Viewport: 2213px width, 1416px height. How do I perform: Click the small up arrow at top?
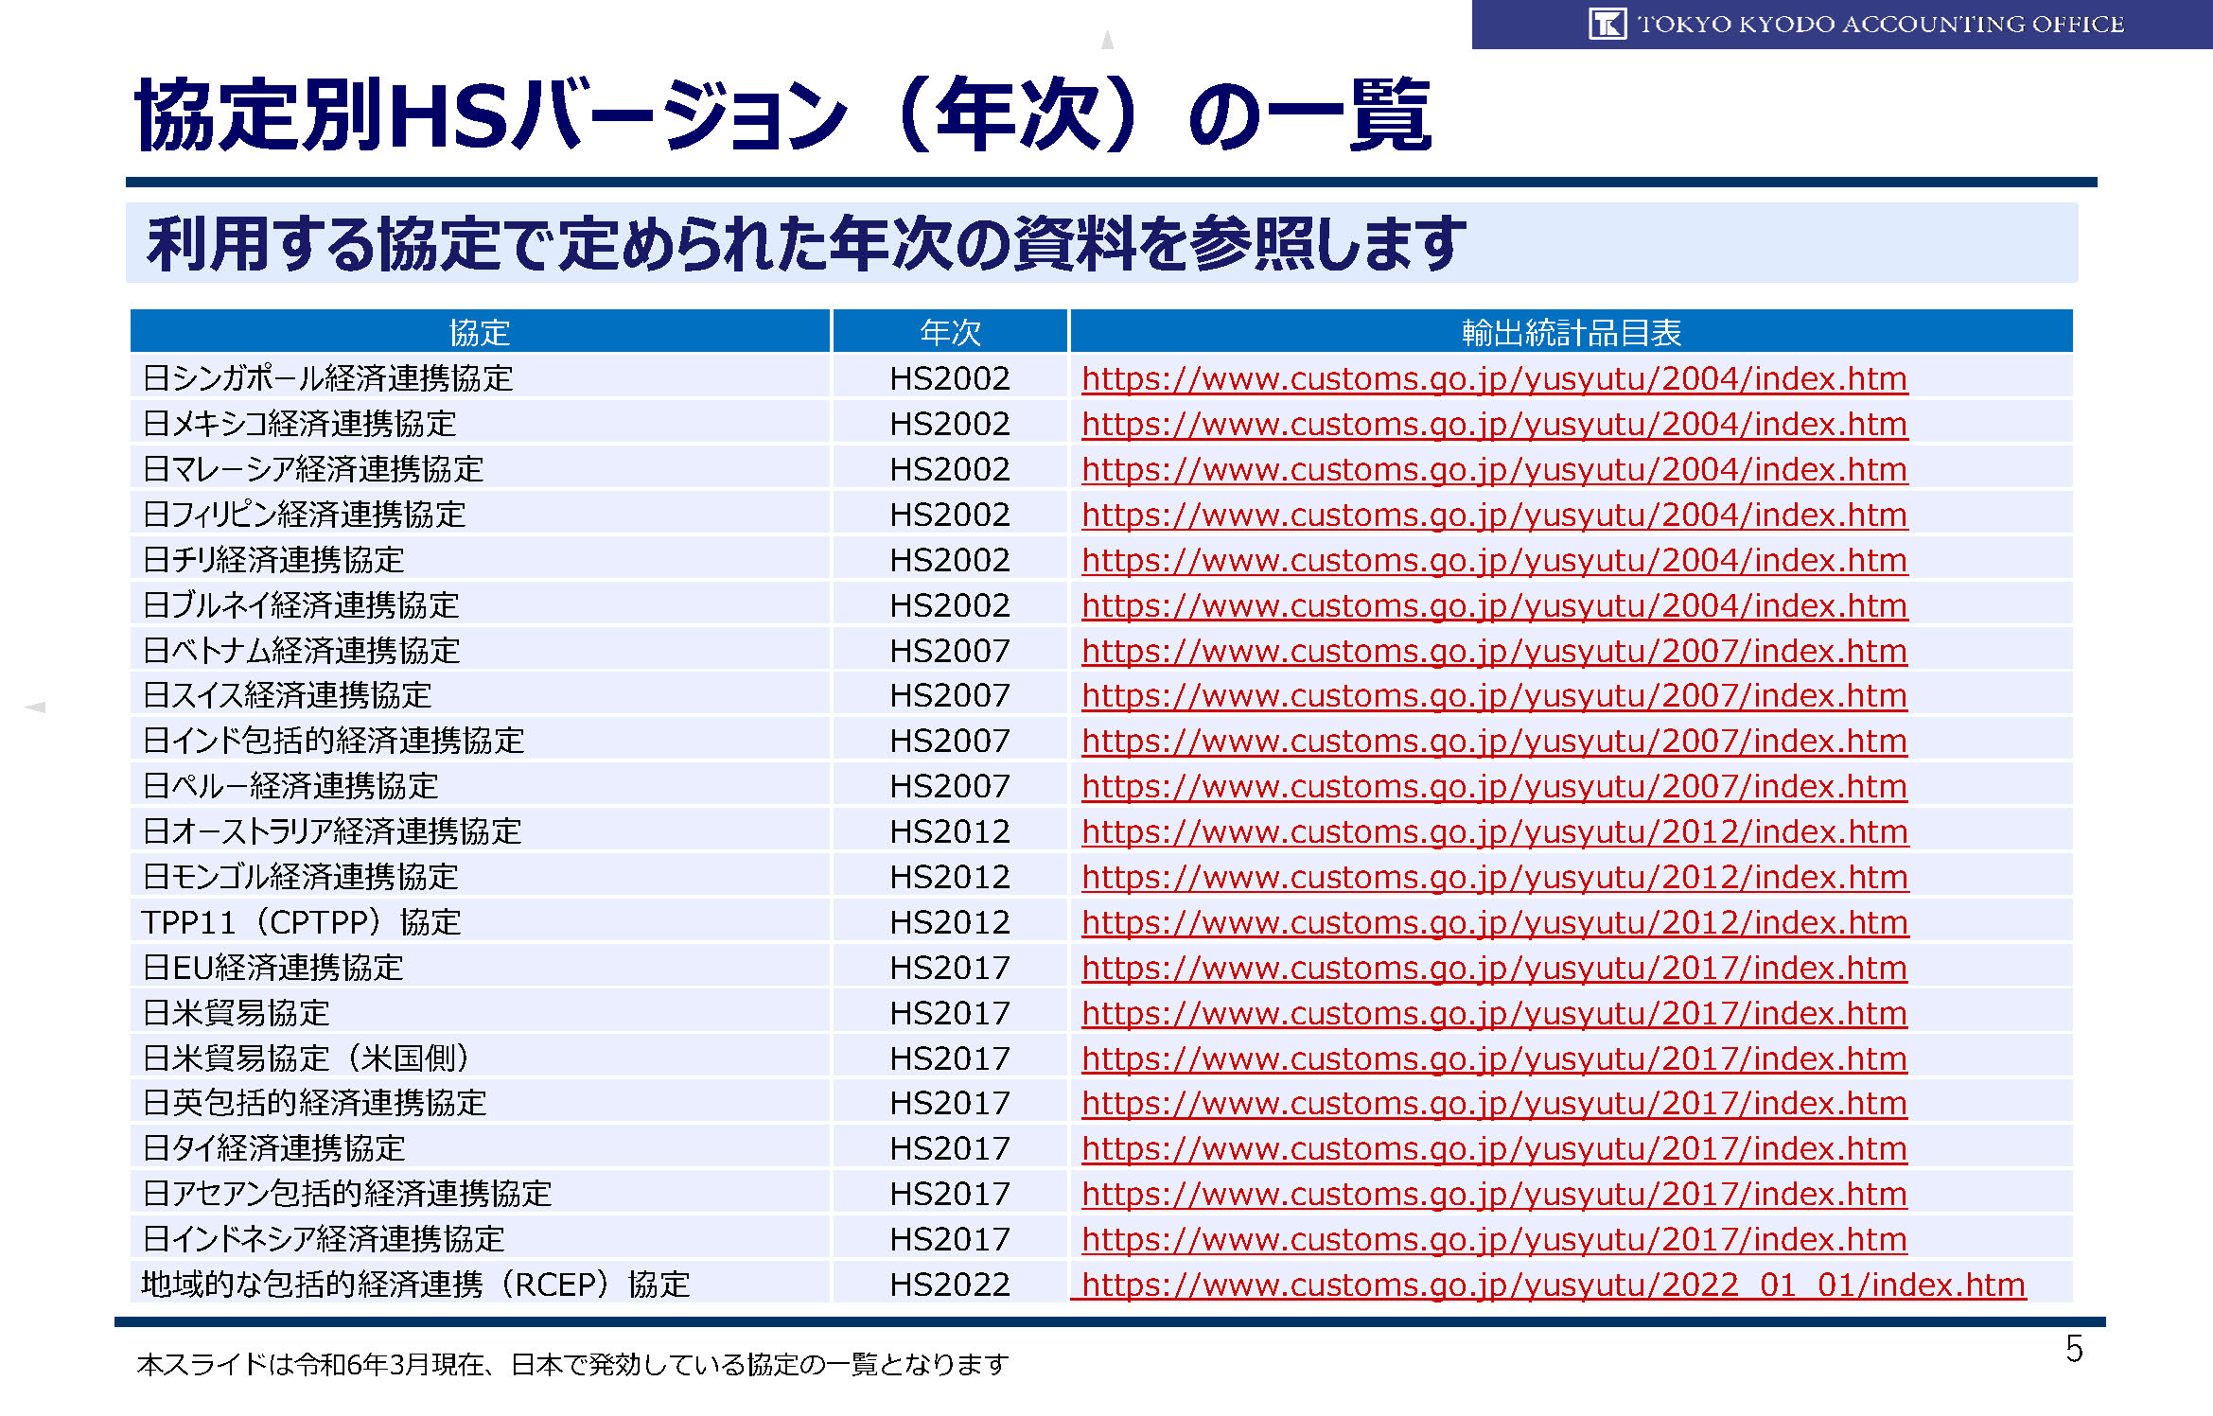coord(1107,40)
